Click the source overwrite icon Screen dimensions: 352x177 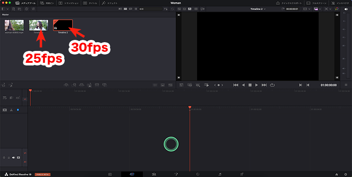[x=104, y=85]
